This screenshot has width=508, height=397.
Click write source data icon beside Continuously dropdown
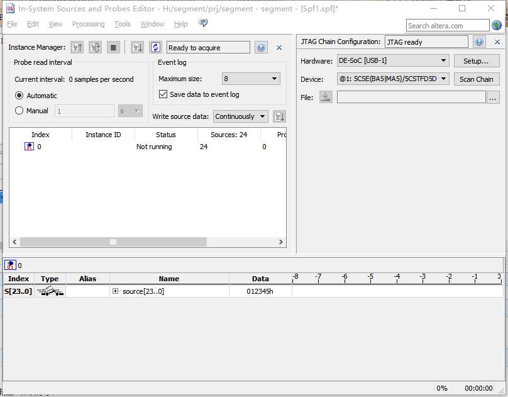pyautogui.click(x=279, y=116)
